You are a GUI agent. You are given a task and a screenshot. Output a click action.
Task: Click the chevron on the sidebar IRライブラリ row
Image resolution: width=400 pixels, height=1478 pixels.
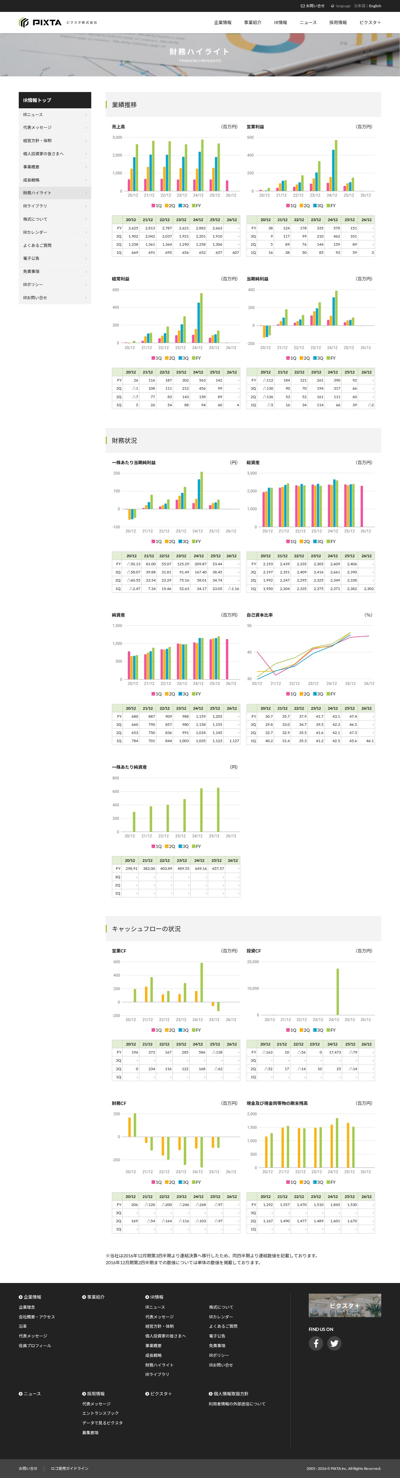86,206
